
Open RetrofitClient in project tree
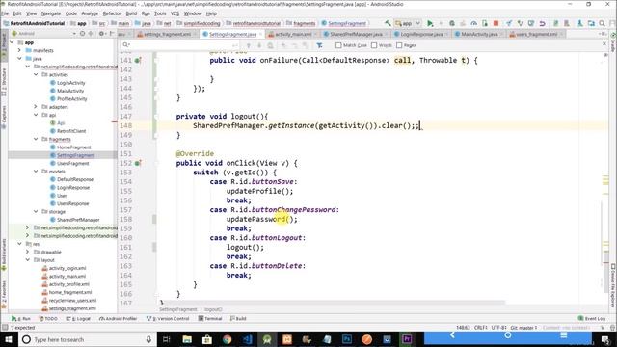pos(71,131)
